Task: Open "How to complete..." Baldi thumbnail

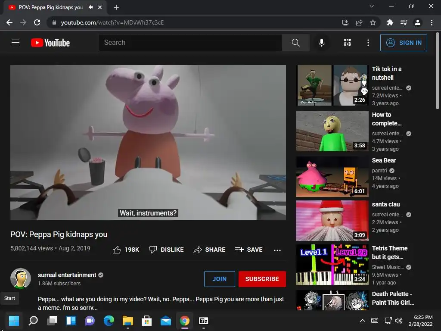Action: [x=332, y=131]
